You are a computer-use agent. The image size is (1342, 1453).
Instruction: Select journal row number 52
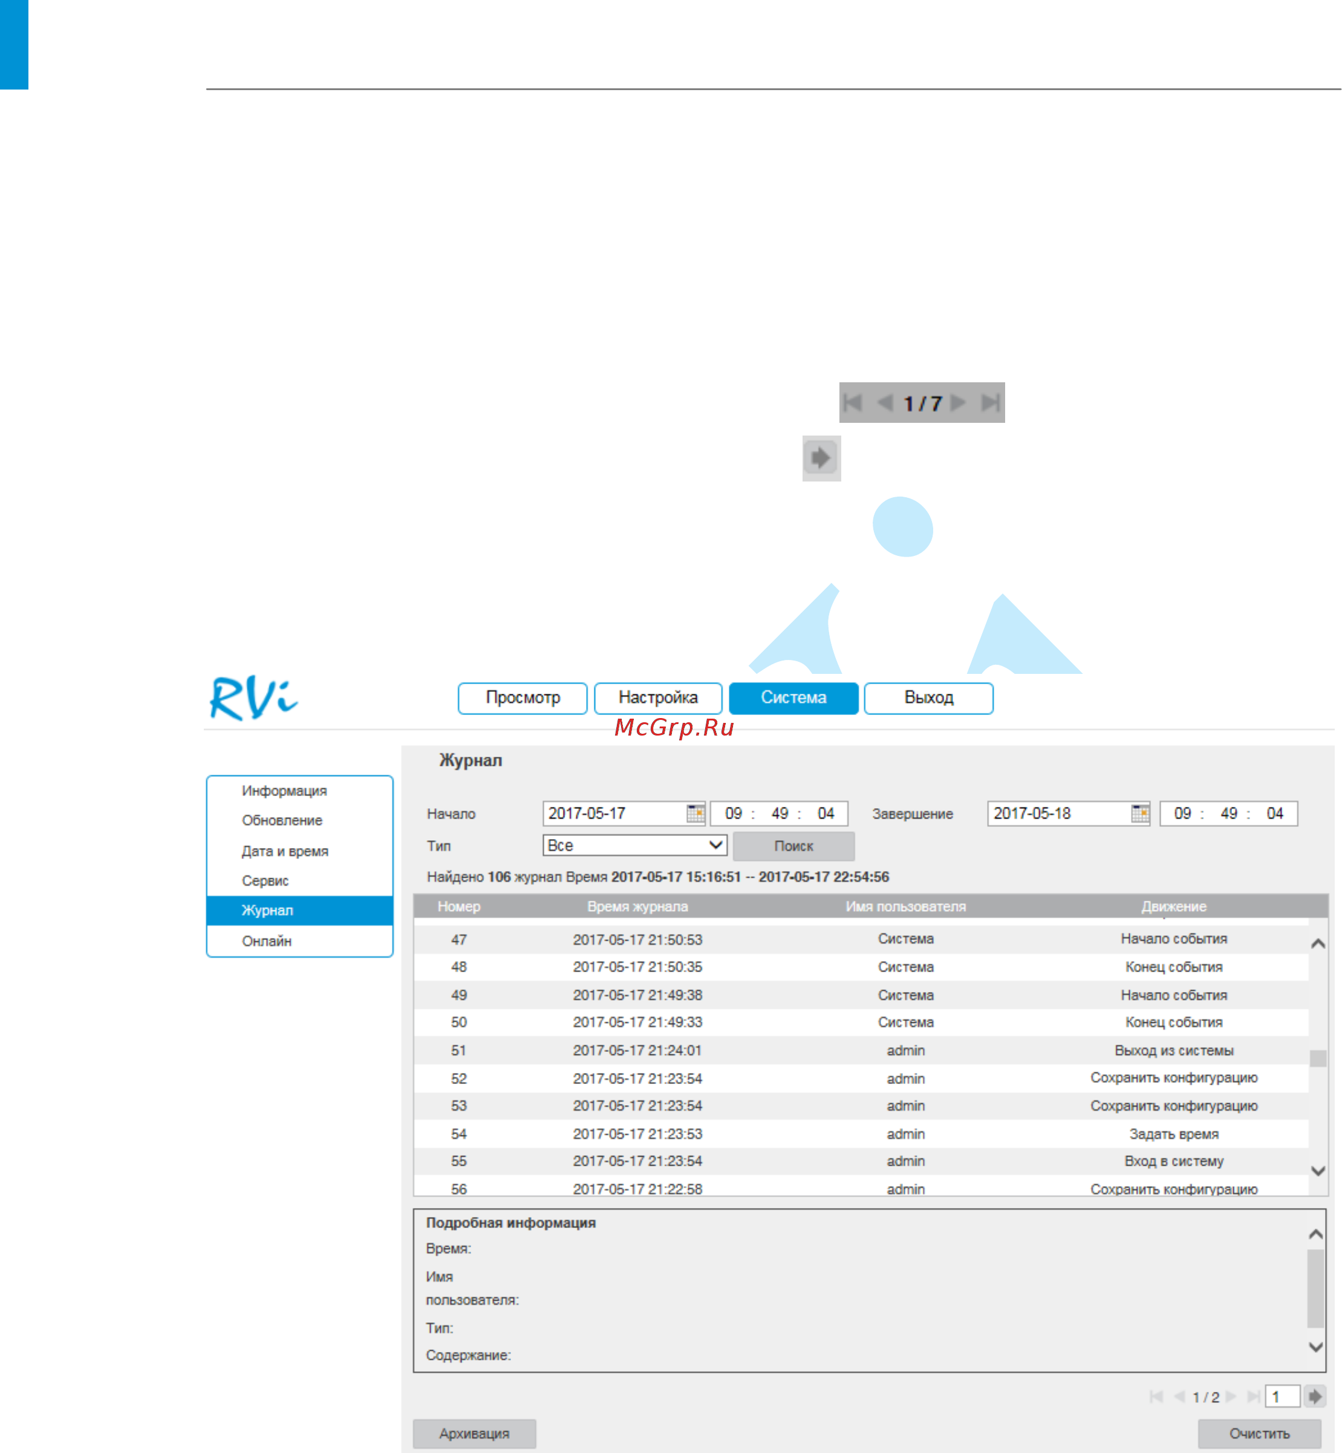[x=861, y=1078]
